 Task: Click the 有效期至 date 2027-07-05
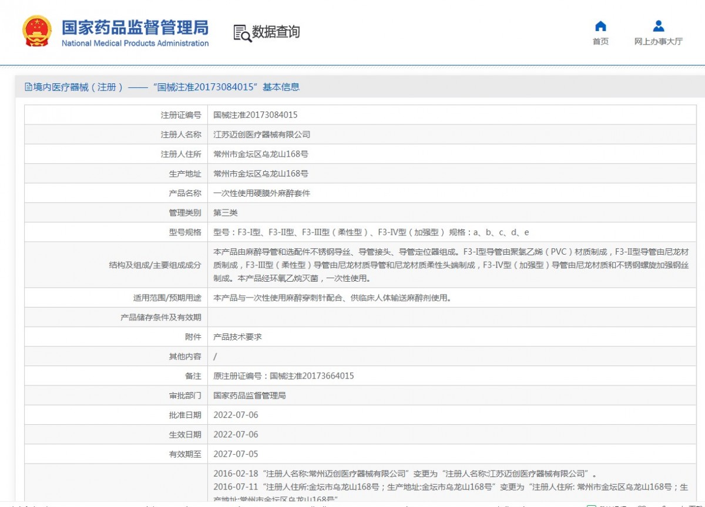click(236, 454)
